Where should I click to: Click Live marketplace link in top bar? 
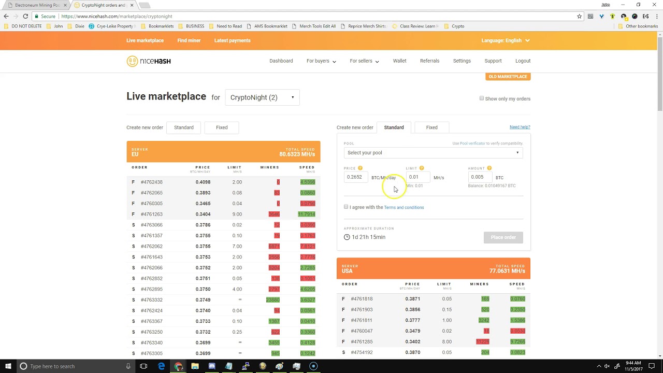point(145,40)
